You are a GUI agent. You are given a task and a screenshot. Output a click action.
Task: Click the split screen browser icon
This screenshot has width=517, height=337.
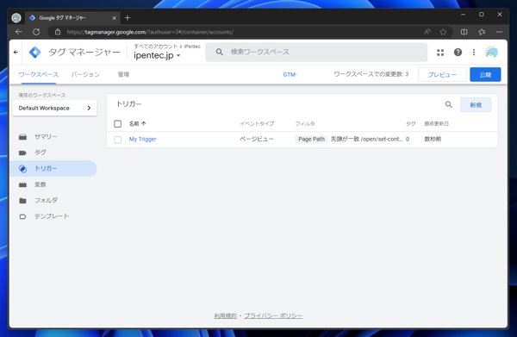click(x=464, y=32)
